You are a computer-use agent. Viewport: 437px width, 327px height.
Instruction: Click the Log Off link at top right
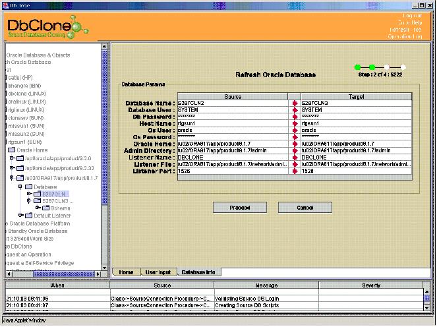(412, 16)
